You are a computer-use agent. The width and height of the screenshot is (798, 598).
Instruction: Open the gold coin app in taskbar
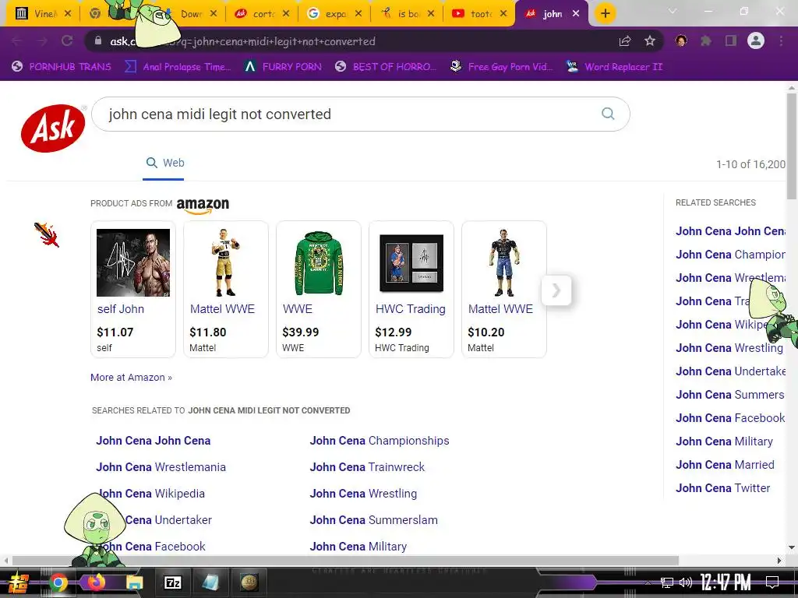click(x=249, y=582)
